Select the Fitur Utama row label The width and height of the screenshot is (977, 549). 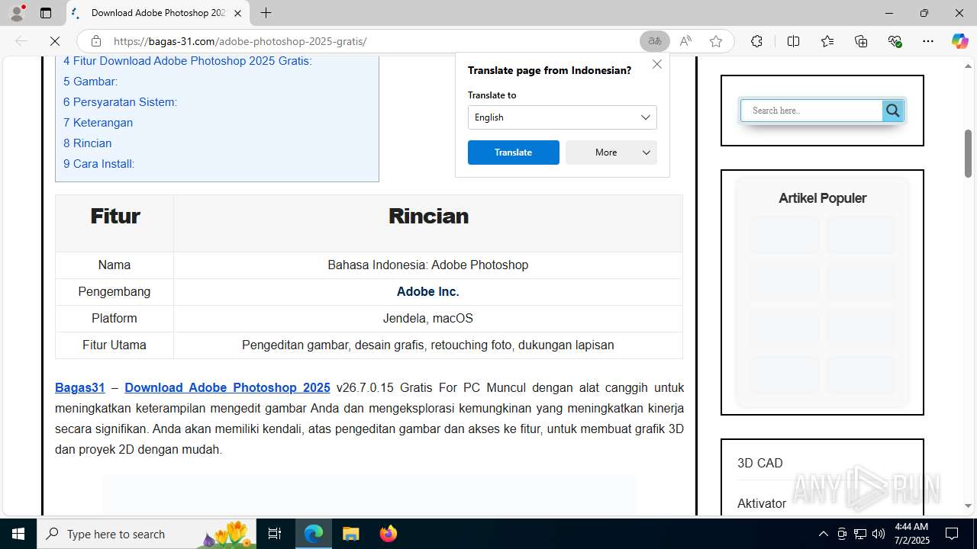click(x=114, y=345)
